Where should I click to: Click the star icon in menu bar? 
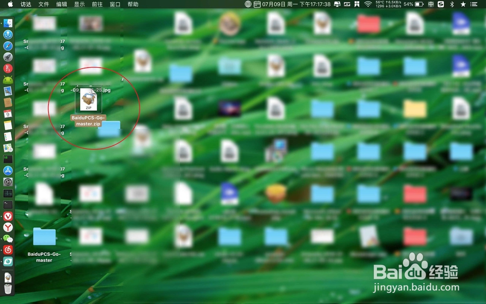tap(463, 4)
